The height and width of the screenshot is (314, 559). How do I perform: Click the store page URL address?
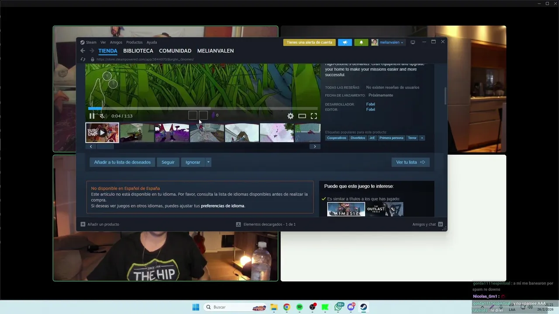tap(145, 59)
